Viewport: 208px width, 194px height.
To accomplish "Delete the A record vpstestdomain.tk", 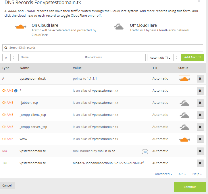I will pyautogui.click(x=200, y=79).
